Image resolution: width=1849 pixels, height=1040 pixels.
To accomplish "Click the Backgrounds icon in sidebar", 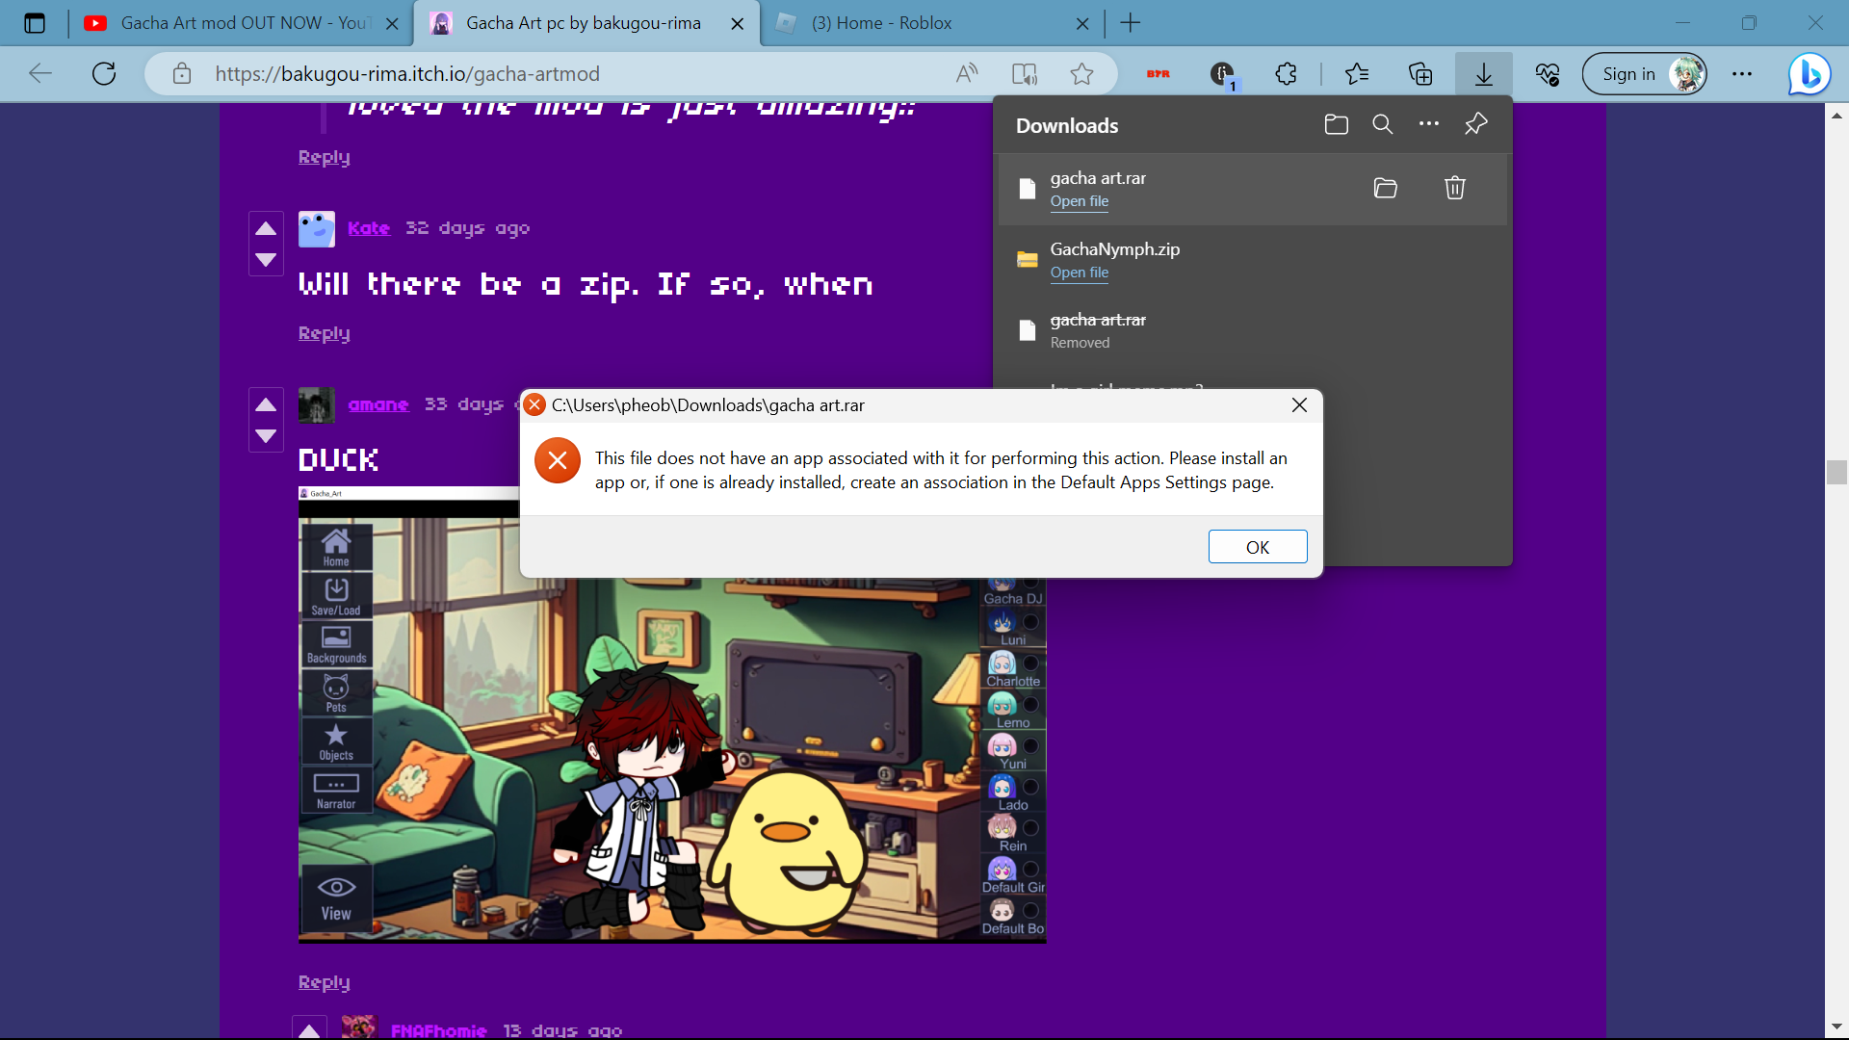I will click(x=335, y=648).
